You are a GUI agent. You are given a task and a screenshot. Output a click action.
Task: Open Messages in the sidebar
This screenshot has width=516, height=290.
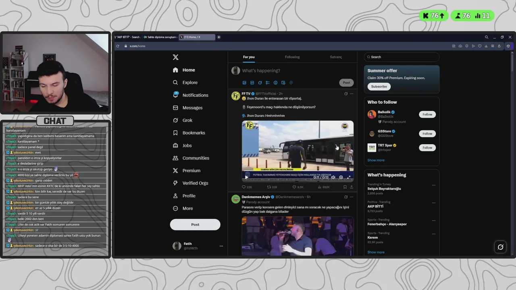click(x=187, y=108)
